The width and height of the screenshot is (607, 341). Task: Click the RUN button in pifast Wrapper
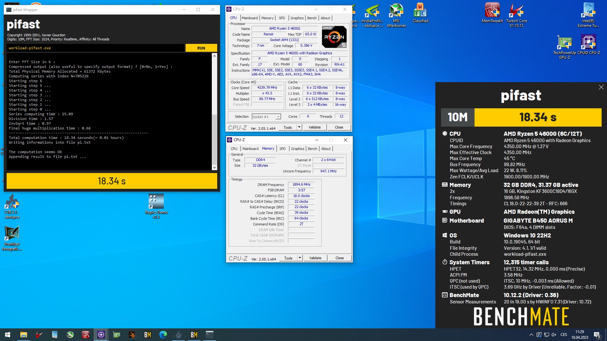201,48
